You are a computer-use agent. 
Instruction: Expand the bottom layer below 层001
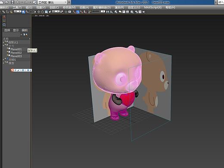click(x=3, y=63)
